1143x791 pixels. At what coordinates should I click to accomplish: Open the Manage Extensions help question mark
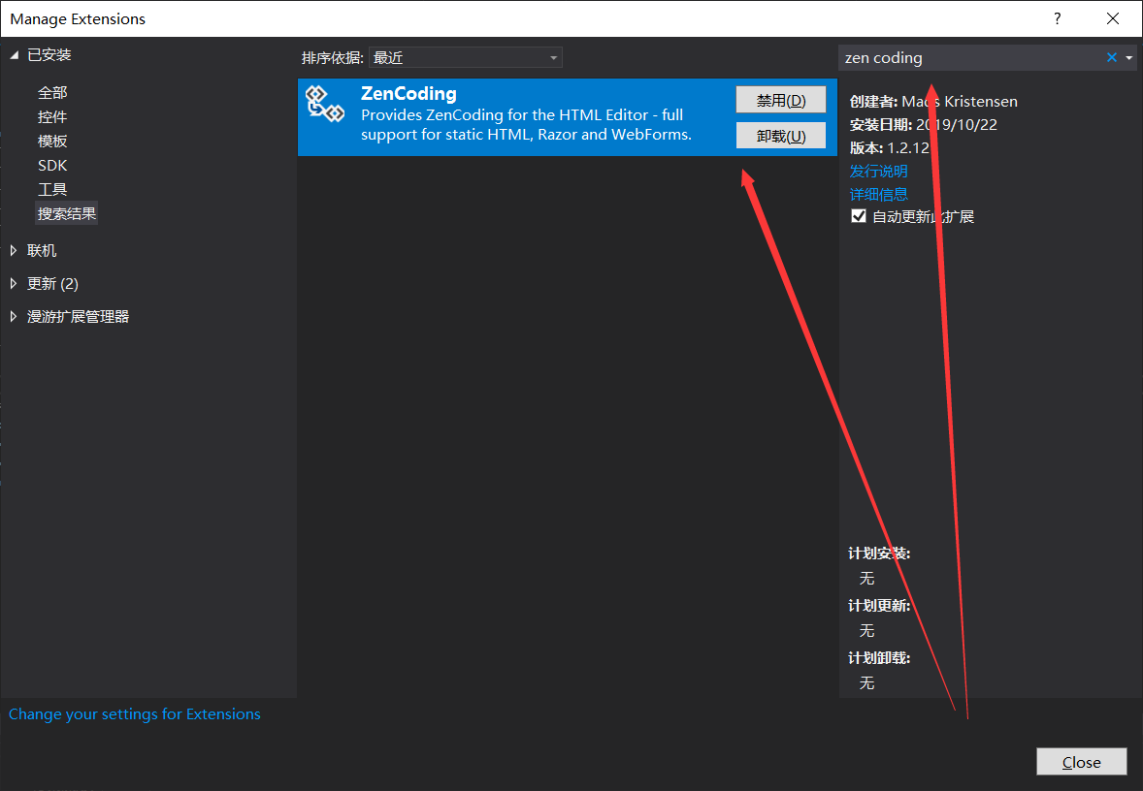click(x=1057, y=18)
